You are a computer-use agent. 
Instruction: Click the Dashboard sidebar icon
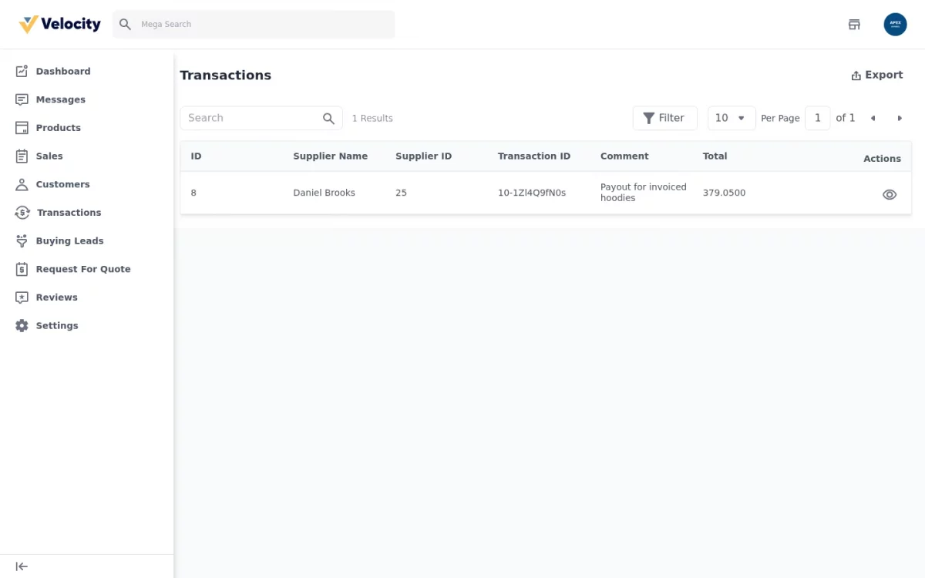(x=22, y=71)
